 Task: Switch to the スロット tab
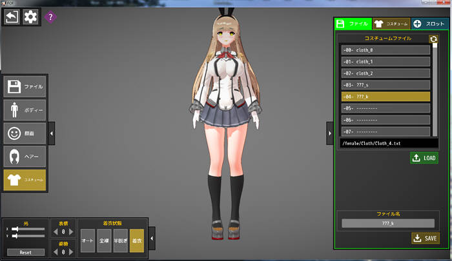pos(429,24)
